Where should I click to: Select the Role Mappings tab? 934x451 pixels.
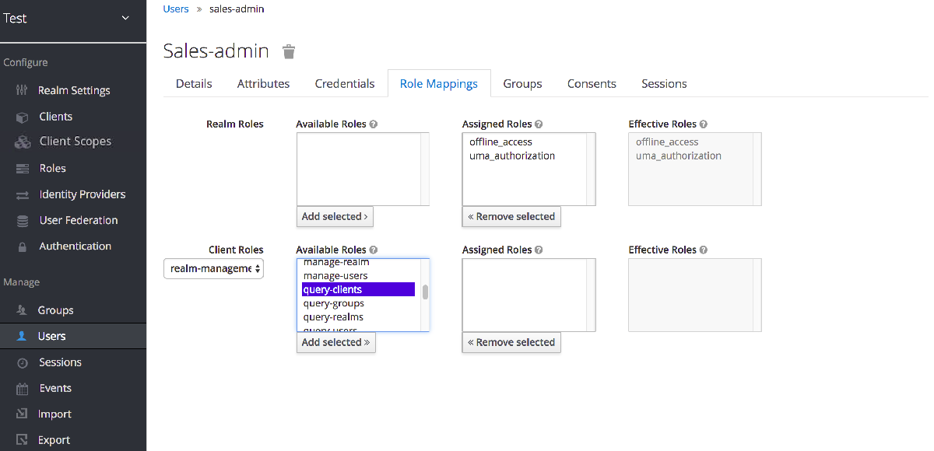pos(439,84)
